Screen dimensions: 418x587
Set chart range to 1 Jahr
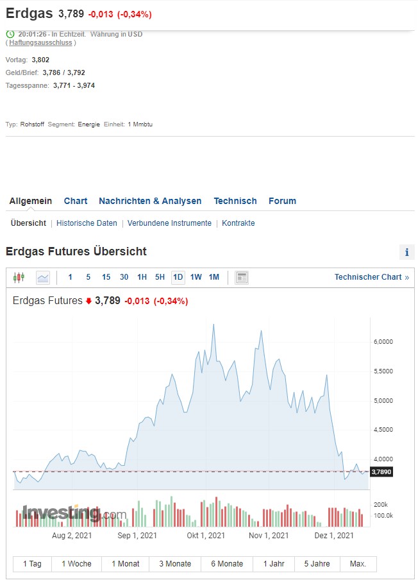point(274,564)
